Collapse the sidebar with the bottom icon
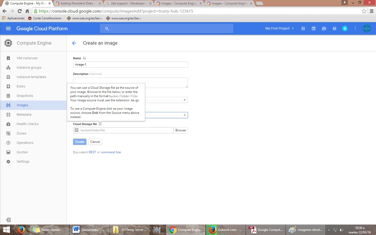Screen dimensions: 376x235 [x=8, y=220]
